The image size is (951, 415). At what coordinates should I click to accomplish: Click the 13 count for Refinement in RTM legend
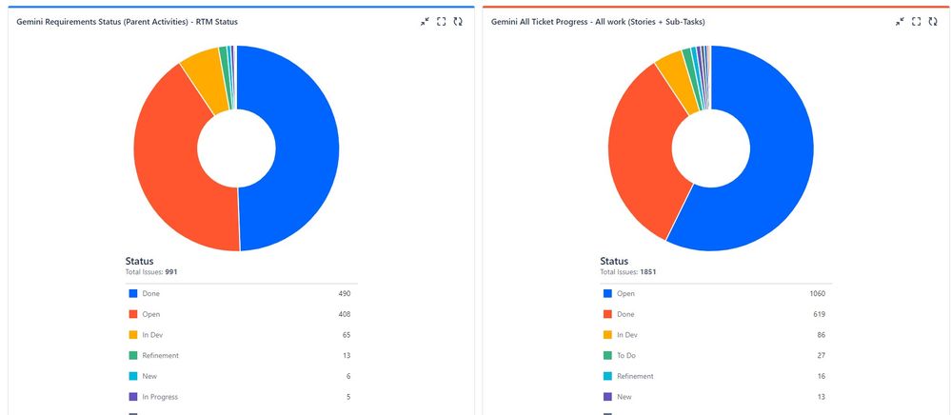pyautogui.click(x=347, y=356)
